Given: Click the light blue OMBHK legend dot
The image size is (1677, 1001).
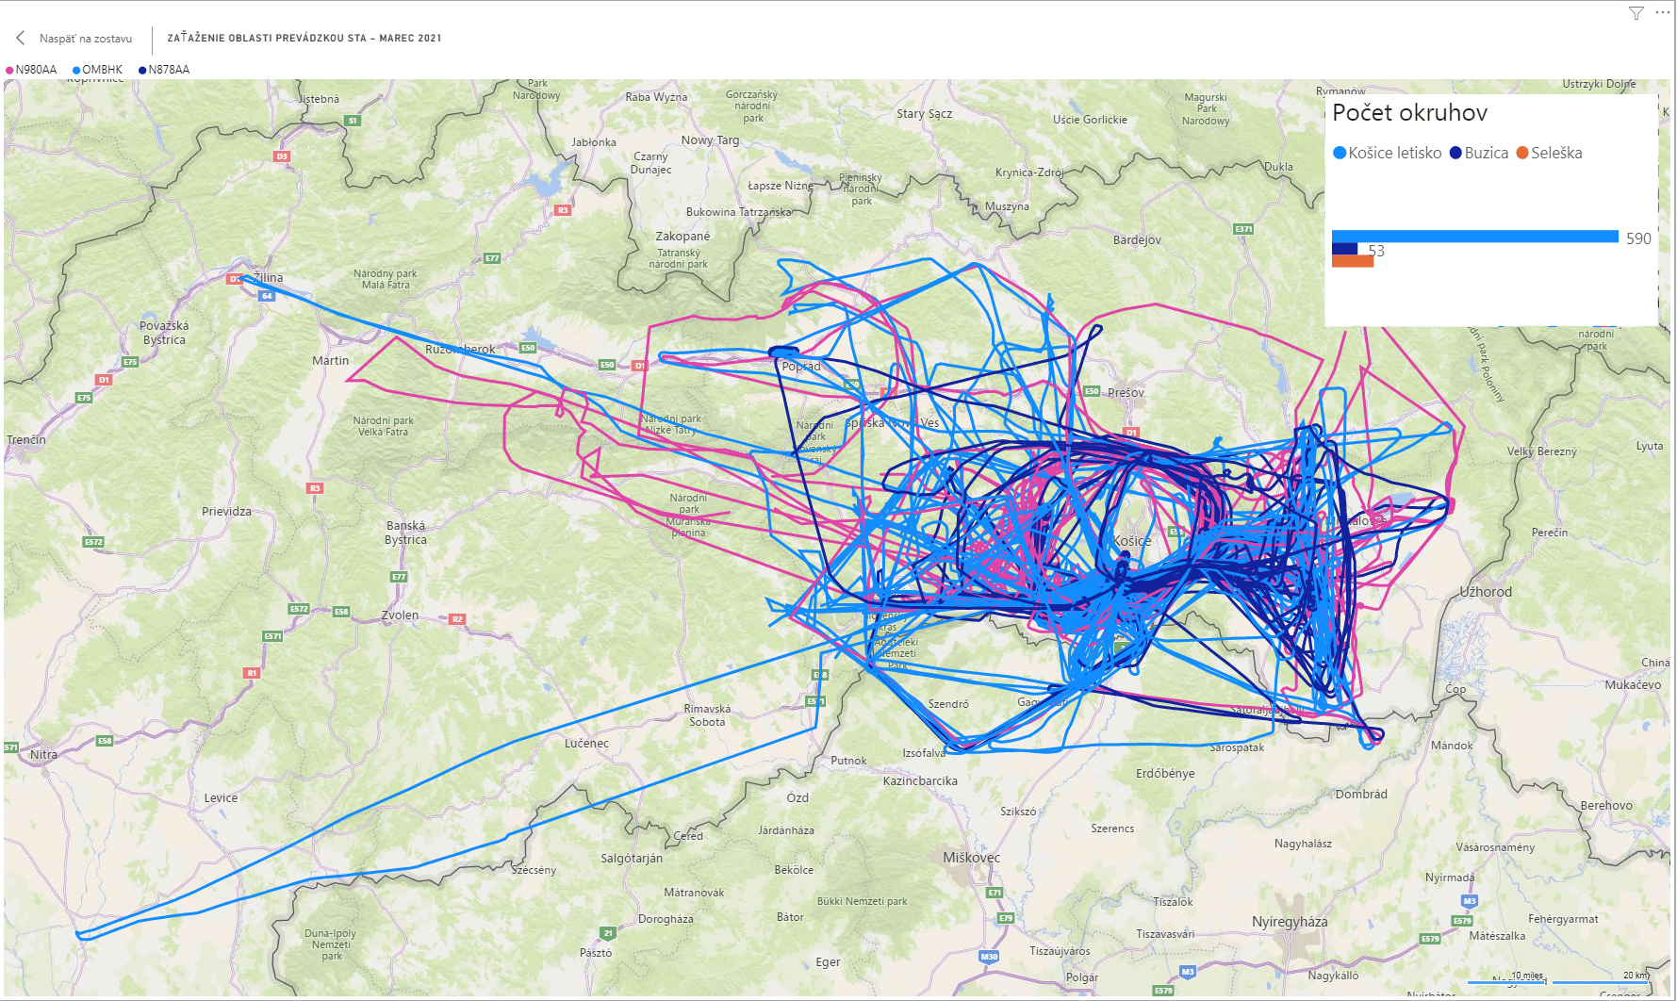Looking at the screenshot, I should click(76, 70).
